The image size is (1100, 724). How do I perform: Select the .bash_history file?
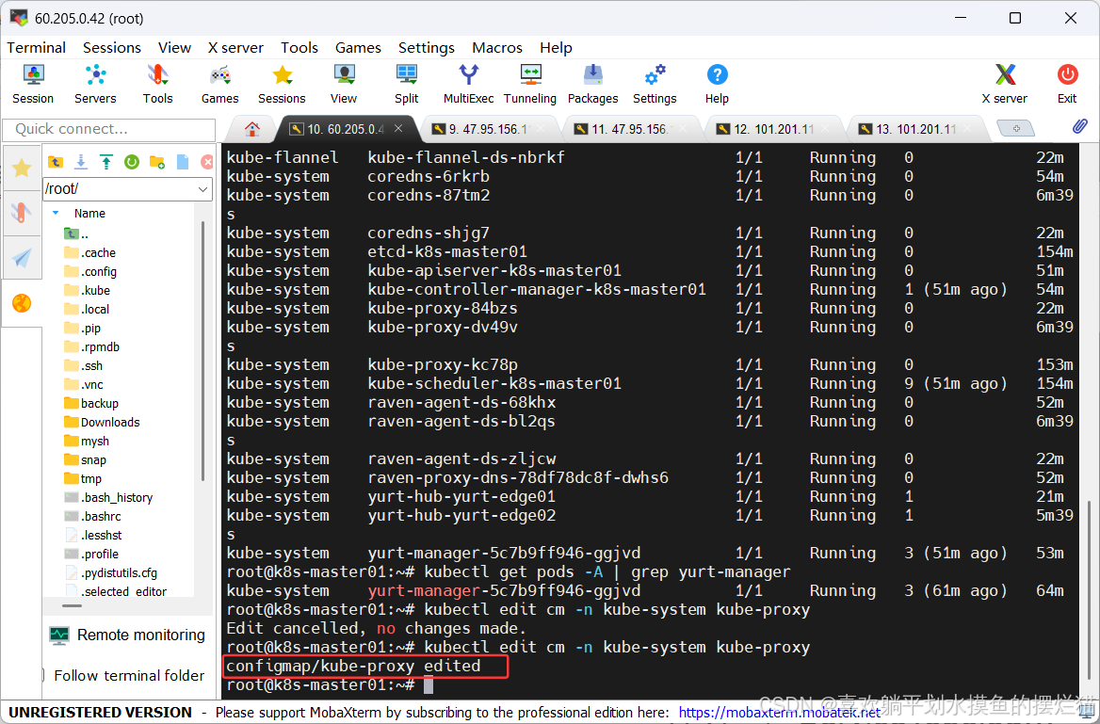tap(117, 497)
